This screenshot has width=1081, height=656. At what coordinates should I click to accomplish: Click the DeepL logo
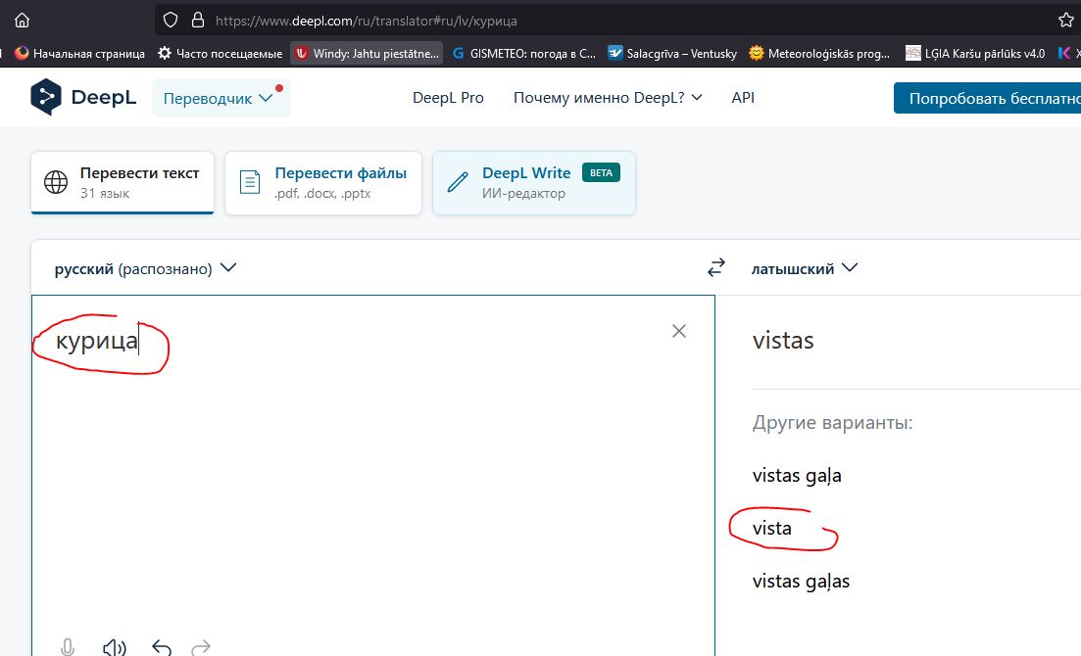83,97
